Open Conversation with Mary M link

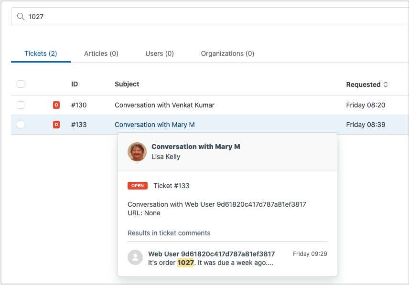coord(155,125)
